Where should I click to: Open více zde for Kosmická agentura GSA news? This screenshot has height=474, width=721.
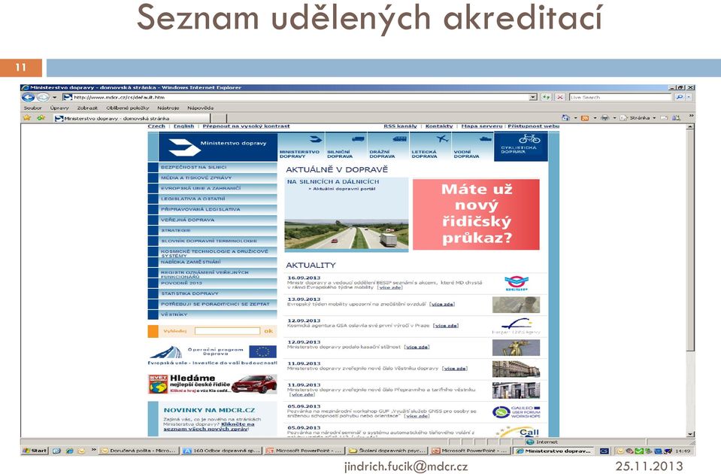pos(446,325)
